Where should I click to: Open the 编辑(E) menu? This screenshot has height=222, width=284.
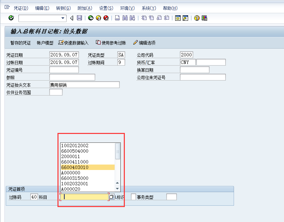pyautogui.click(x=42, y=8)
